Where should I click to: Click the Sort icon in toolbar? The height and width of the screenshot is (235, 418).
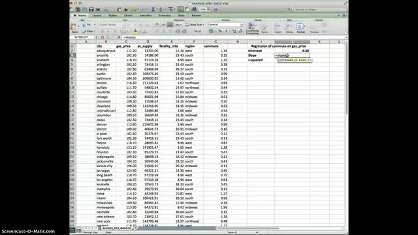pos(161,10)
